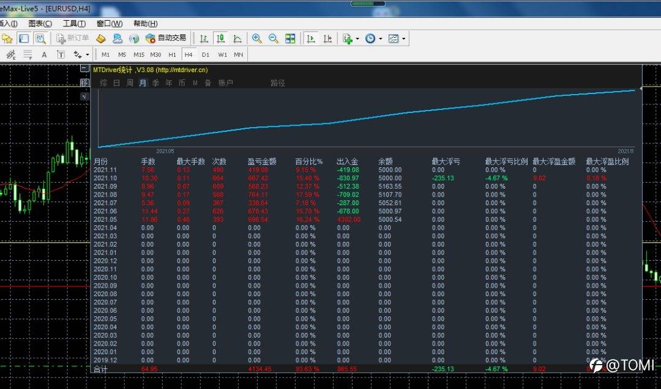Switch statistics to the 周 weekly tab
This screenshot has height=389, width=661.
click(x=130, y=83)
